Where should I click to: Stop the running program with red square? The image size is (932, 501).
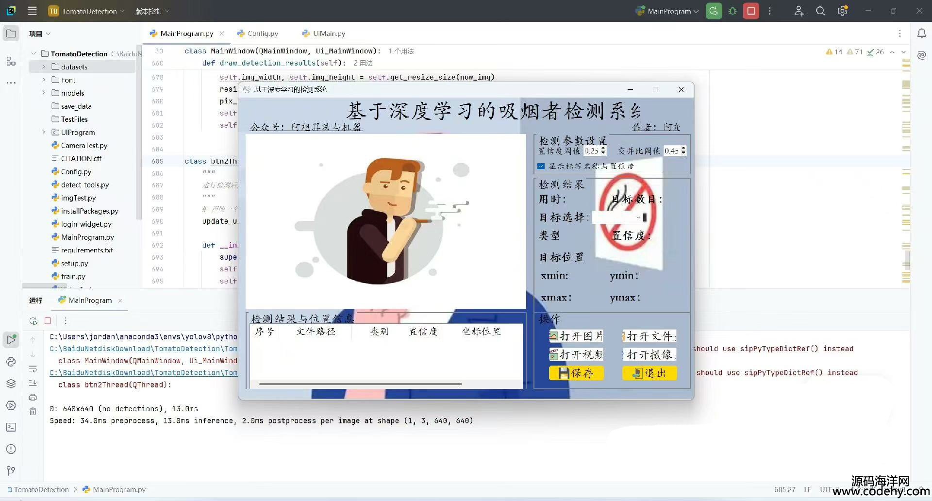coord(751,11)
